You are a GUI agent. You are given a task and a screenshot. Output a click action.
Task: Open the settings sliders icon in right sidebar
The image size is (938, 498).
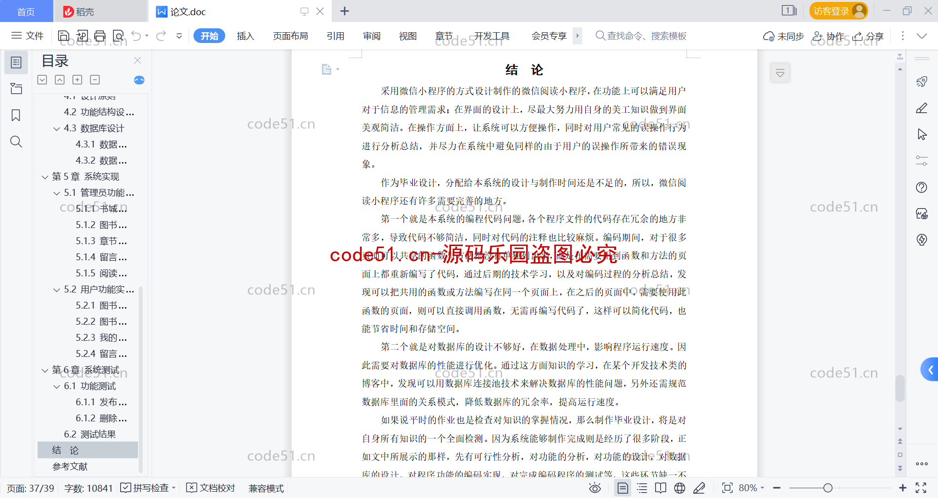pos(921,161)
